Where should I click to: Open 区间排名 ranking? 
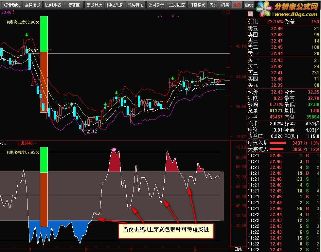click(x=53, y=5)
